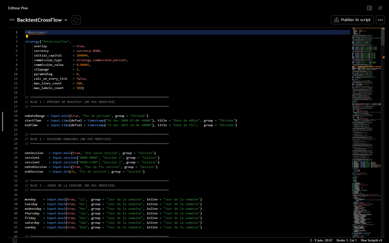The width and height of the screenshot is (389, 243).
Task: Click the 'BLOC 1 — PÉRIODE DE BACKTEST' comment
Action: pos(56,102)
